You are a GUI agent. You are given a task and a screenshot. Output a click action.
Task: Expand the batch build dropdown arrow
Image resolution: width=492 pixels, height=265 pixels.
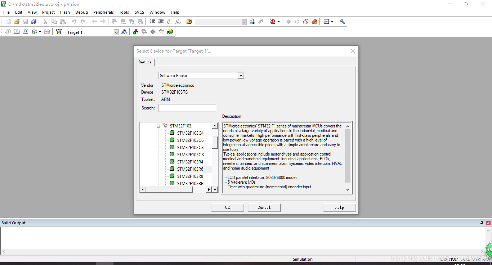pyautogui.click(x=40, y=32)
